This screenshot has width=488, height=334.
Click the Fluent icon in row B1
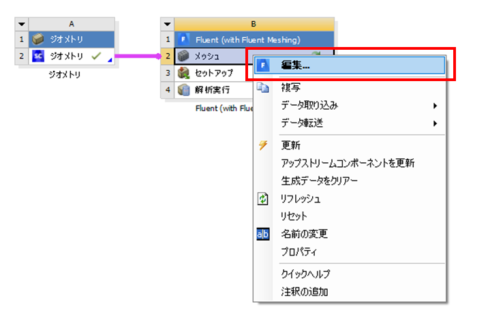[x=183, y=40]
